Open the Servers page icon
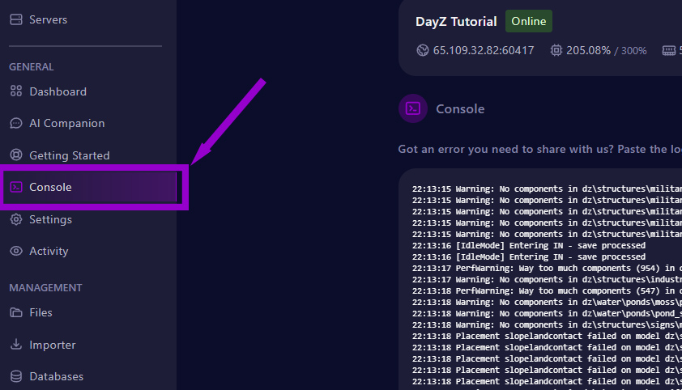This screenshot has width=682, height=390. click(16, 19)
